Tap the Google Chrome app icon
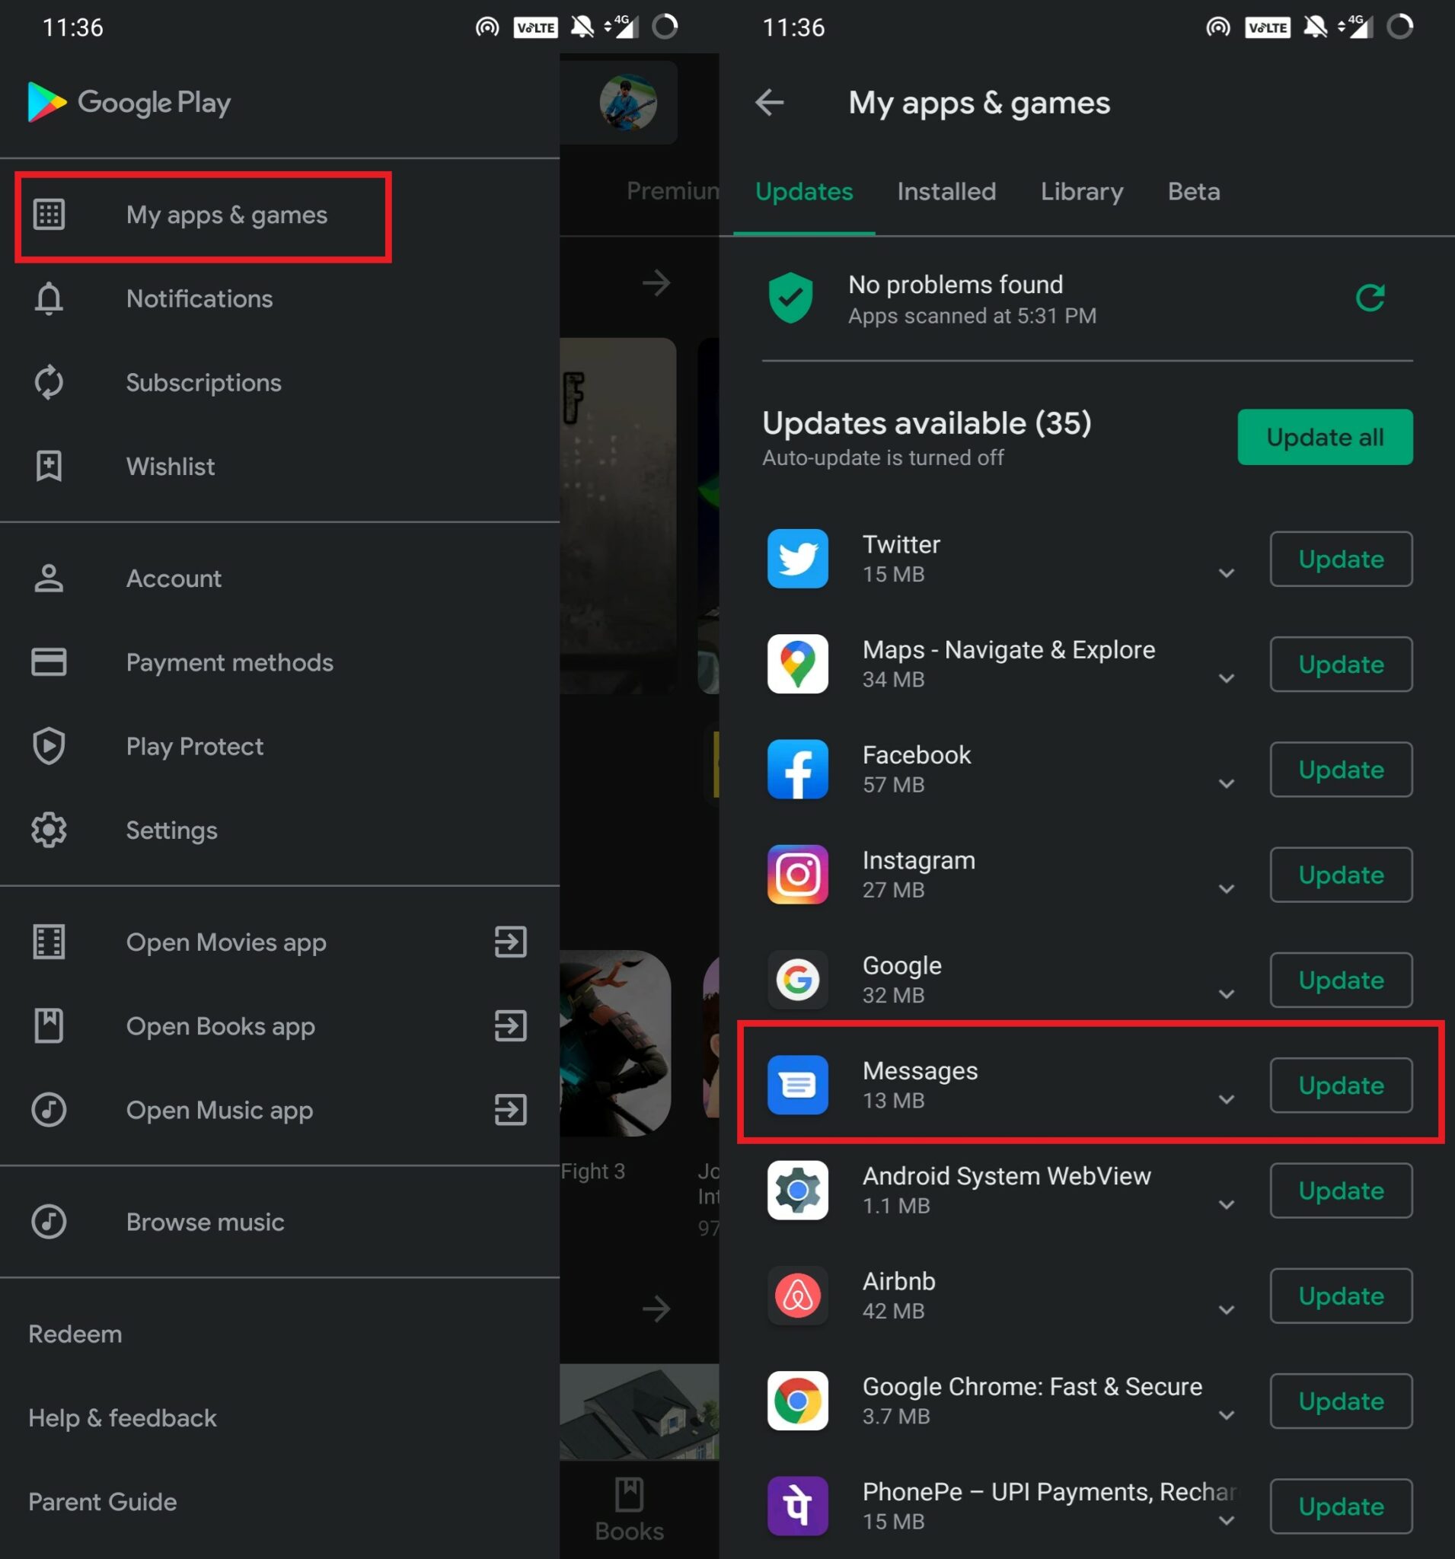The height and width of the screenshot is (1559, 1455). pyautogui.click(x=798, y=1401)
